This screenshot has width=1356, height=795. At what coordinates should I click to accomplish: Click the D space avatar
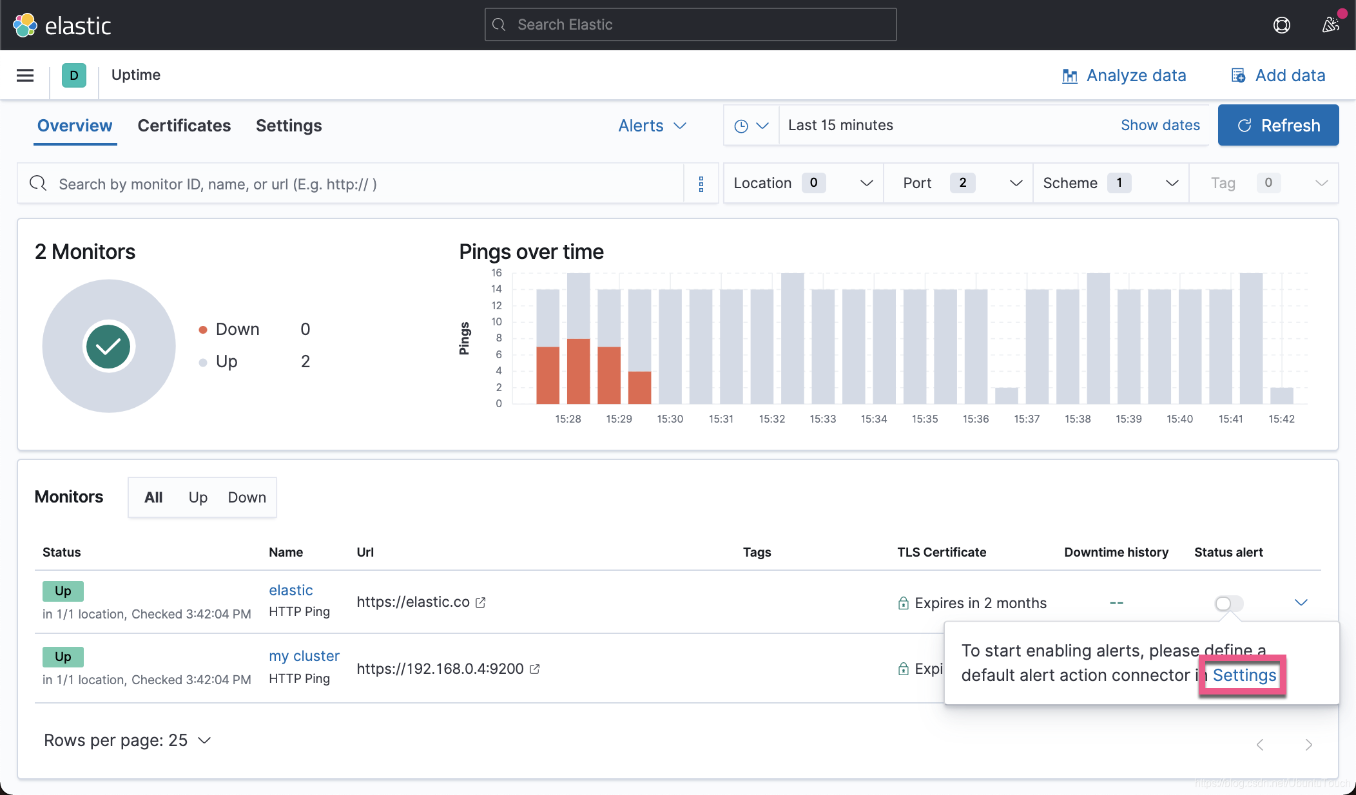pyautogui.click(x=74, y=75)
